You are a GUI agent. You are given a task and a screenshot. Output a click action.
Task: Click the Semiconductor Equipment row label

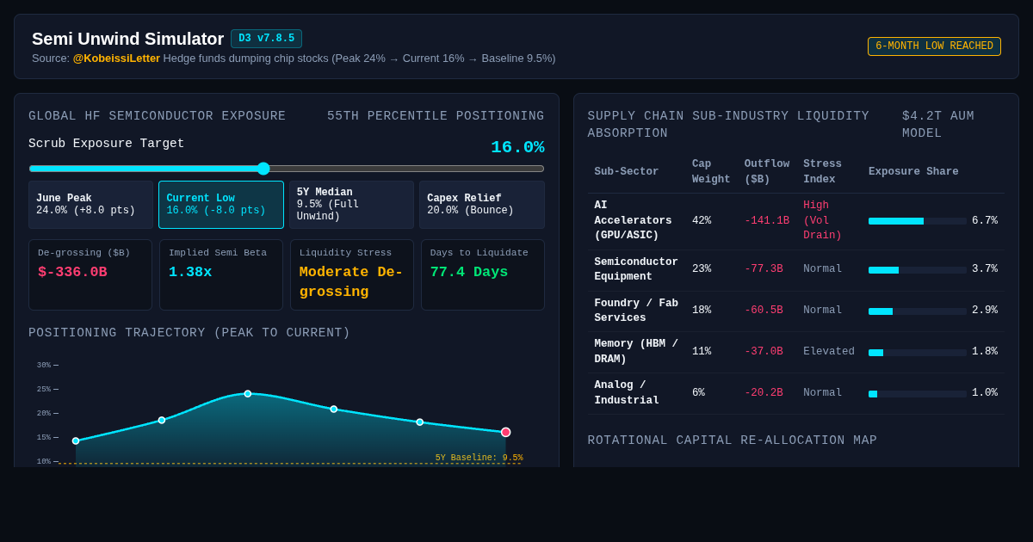click(x=636, y=270)
